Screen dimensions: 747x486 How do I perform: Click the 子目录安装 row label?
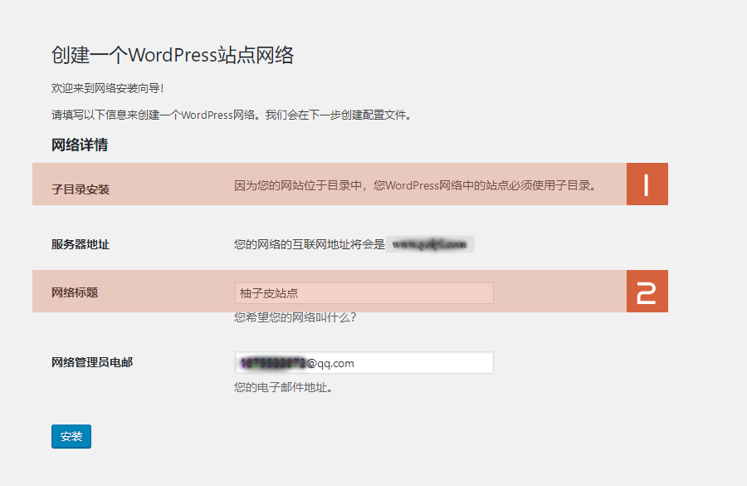point(81,189)
